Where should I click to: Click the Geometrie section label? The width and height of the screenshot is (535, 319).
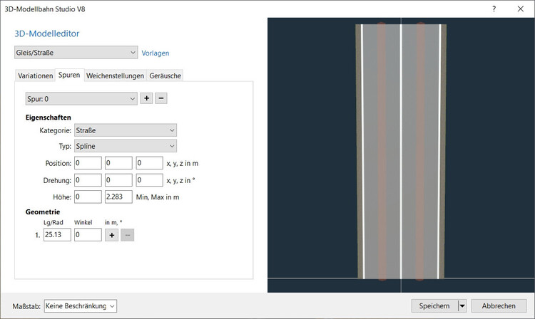pyautogui.click(x=43, y=211)
